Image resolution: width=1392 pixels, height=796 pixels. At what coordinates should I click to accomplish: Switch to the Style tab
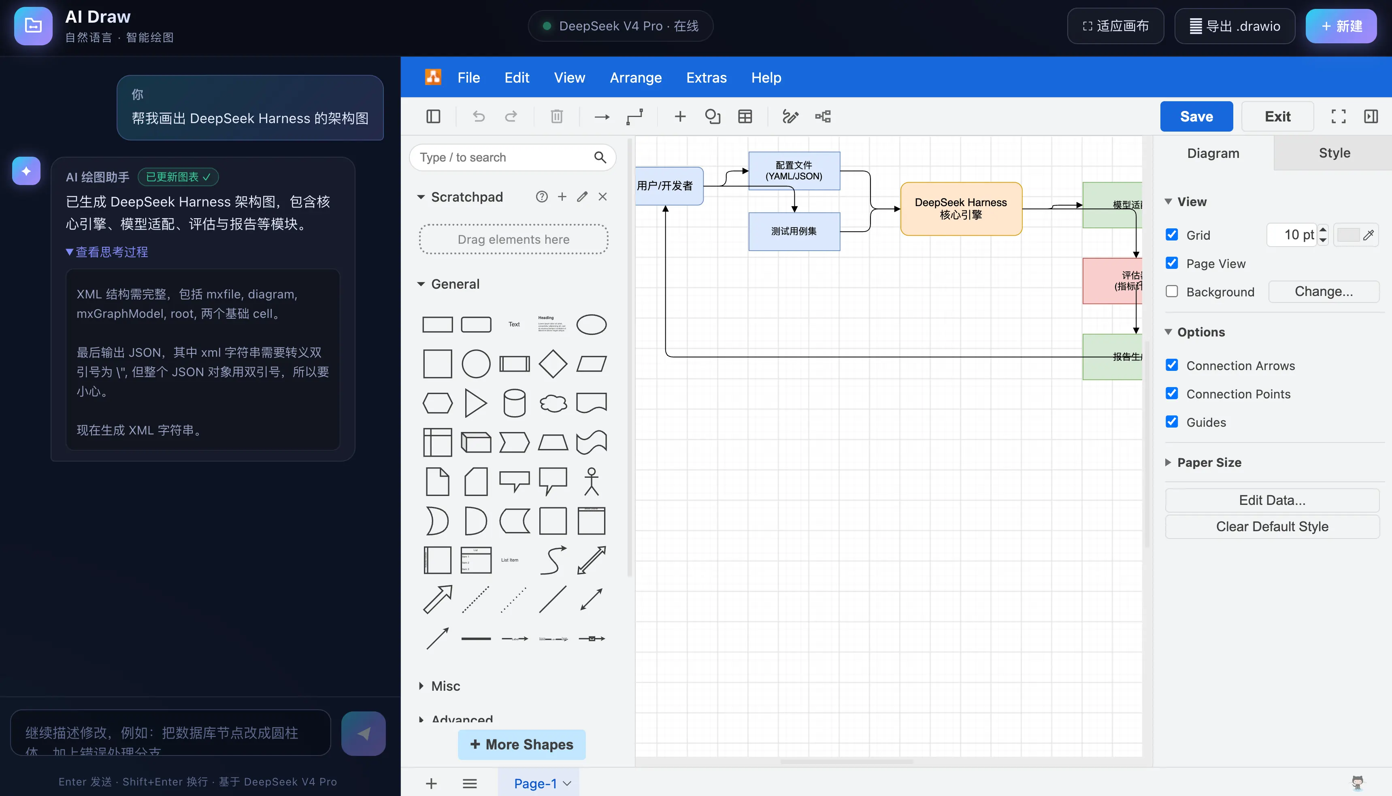coord(1334,153)
